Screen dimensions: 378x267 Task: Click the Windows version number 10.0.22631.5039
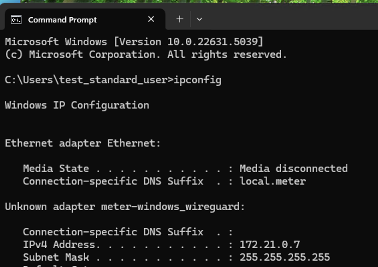coord(212,42)
